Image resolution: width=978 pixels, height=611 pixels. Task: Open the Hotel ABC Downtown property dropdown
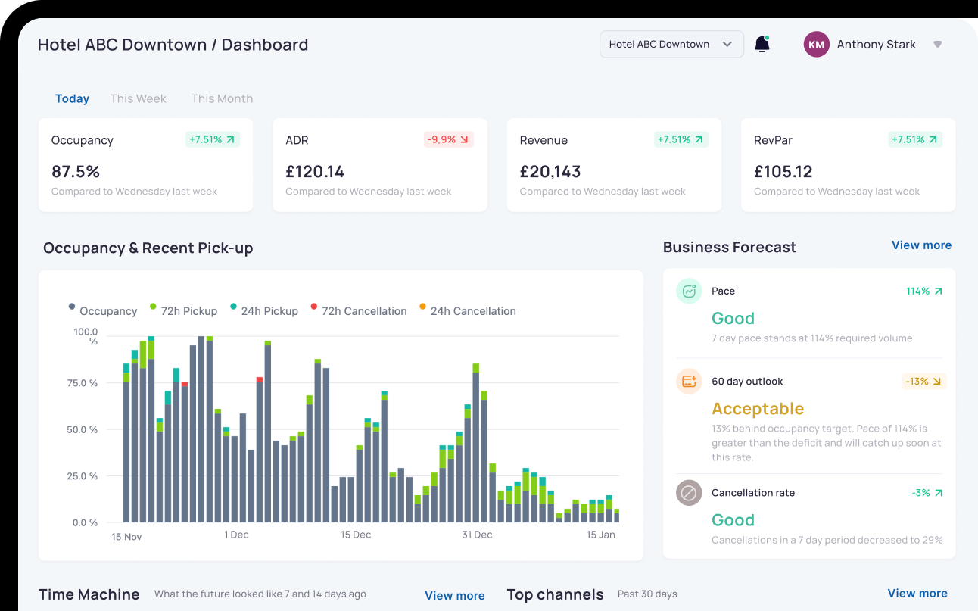[x=671, y=45]
